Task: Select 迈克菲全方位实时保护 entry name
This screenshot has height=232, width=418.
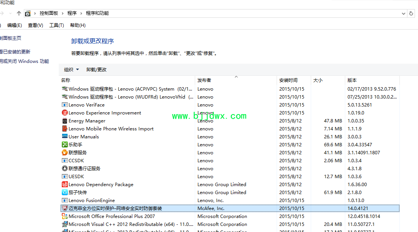Action: [115, 208]
